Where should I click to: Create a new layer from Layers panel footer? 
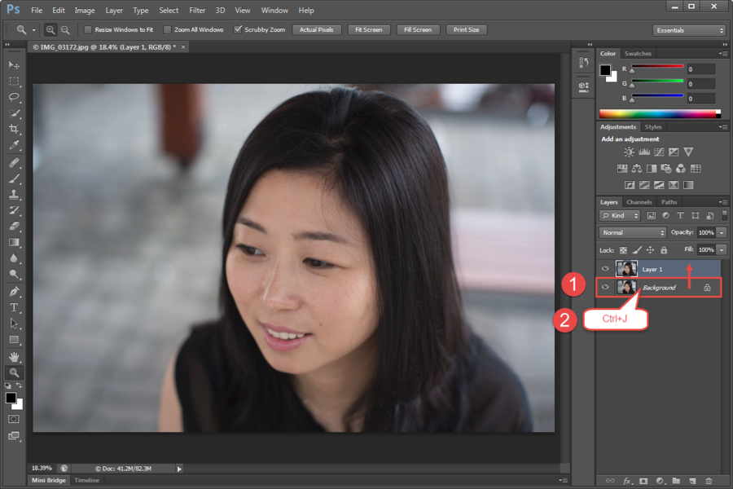[692, 481]
